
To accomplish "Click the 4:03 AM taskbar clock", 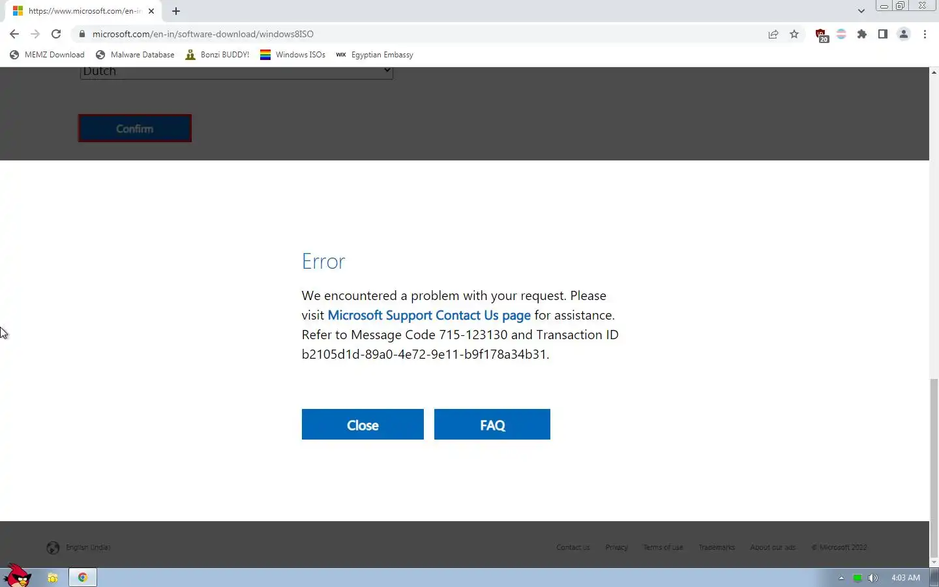I will [906, 578].
